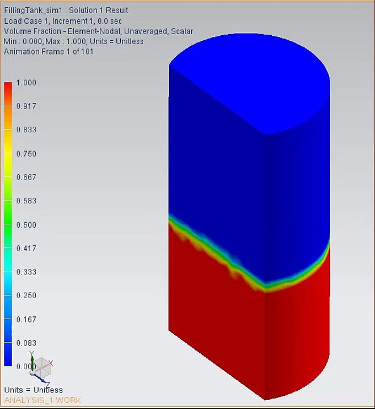Click the 'FillingTank_sim1 : Solution 1 Result' title text
This screenshot has height=409, width=375.
[66, 10]
